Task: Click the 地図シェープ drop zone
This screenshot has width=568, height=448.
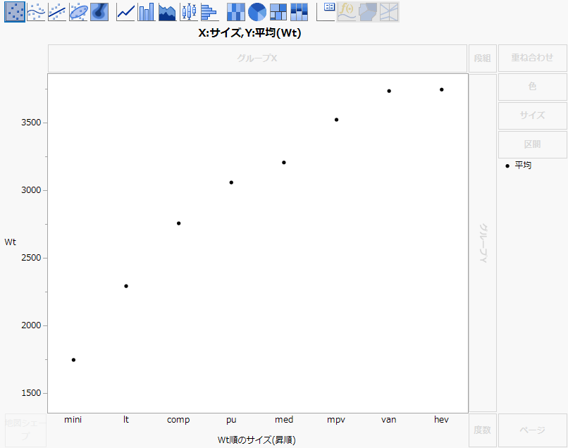Action: [x=25, y=430]
